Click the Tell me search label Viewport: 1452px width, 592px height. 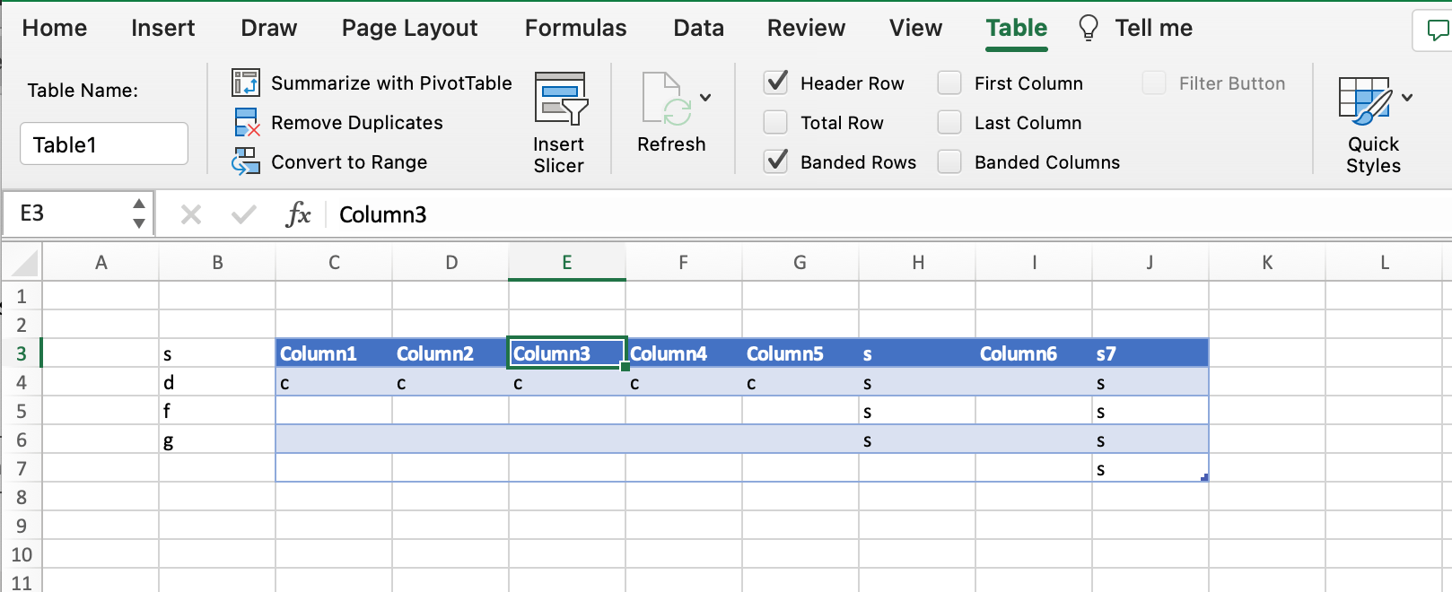pyautogui.click(x=1153, y=28)
